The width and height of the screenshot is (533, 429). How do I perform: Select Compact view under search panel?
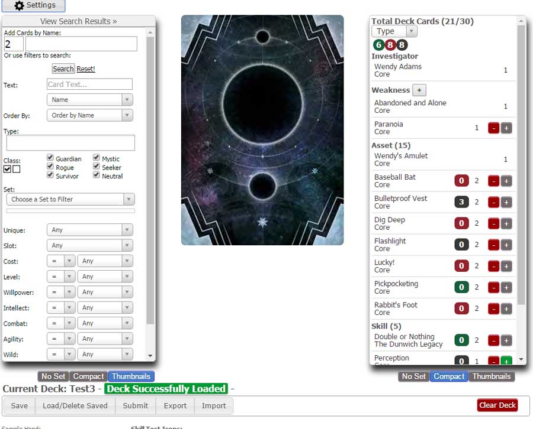tap(88, 376)
